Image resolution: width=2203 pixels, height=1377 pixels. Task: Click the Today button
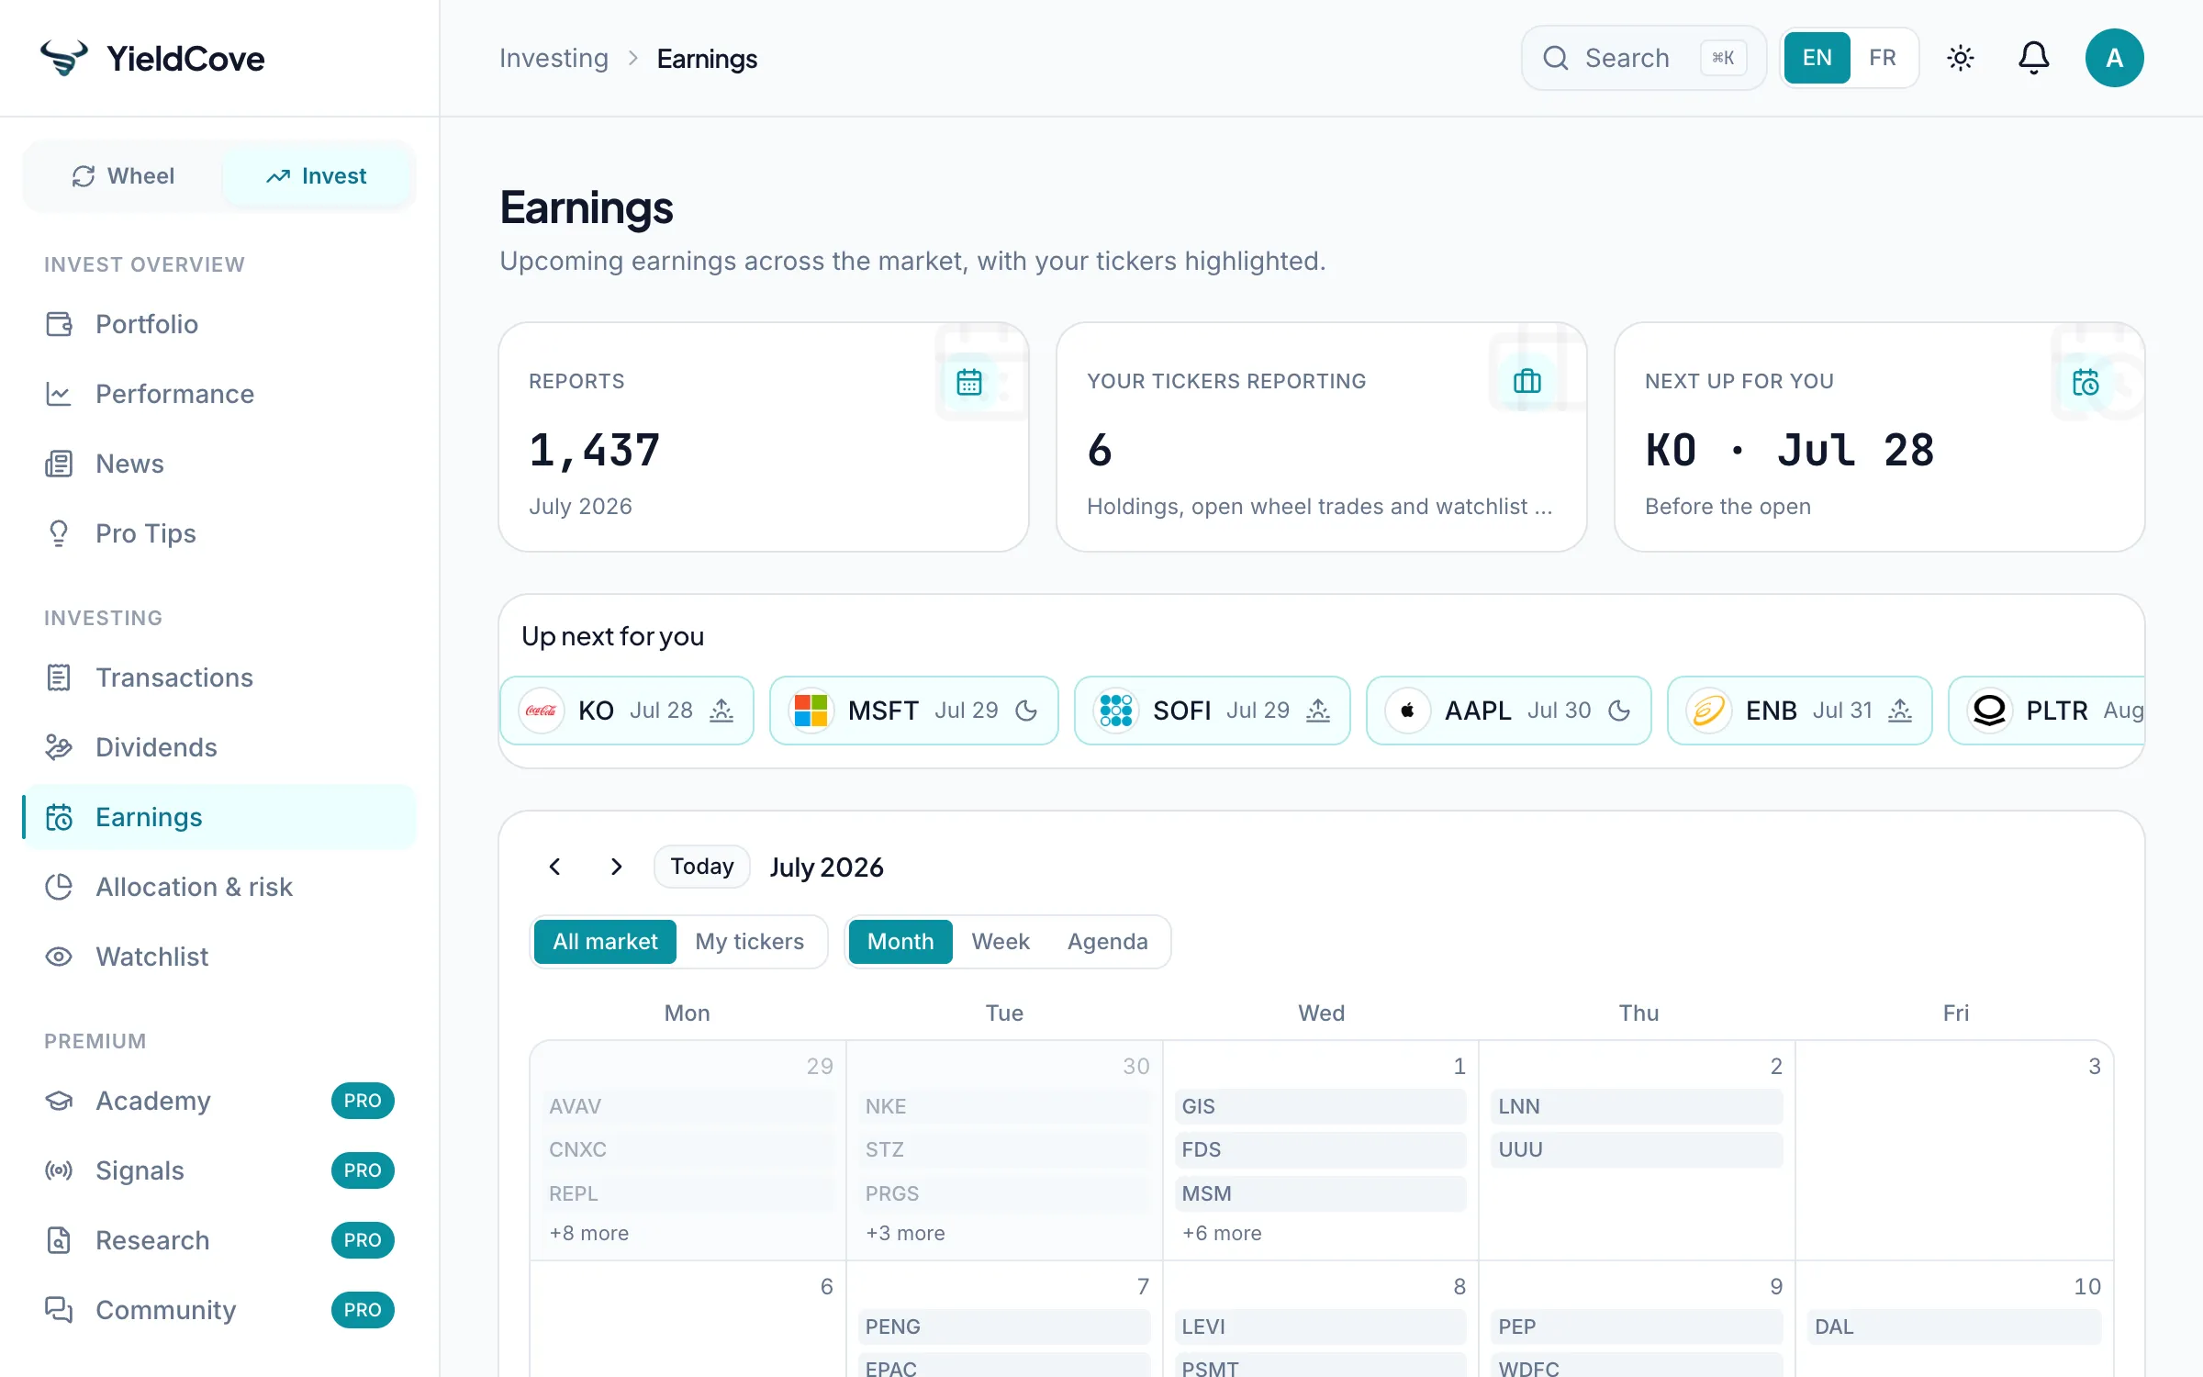701,867
